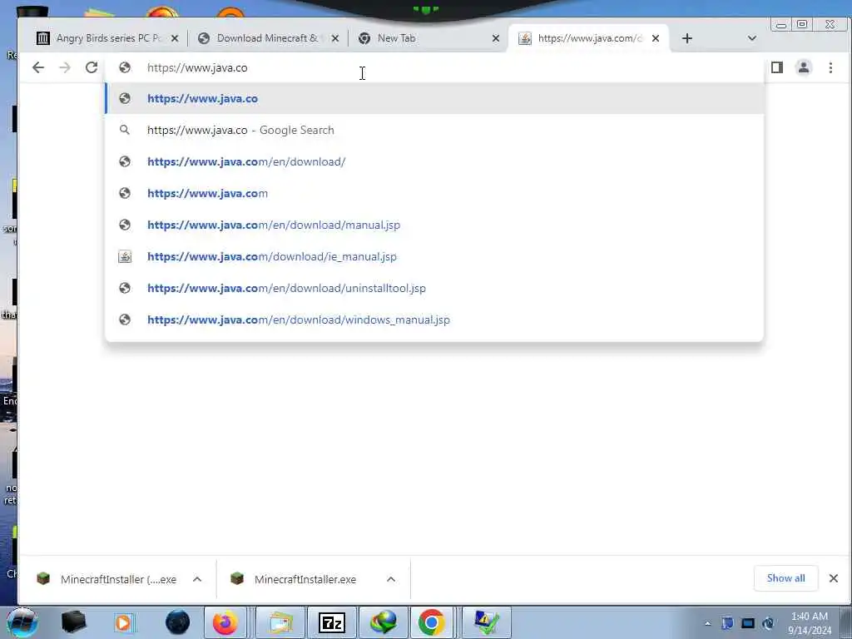
Task: Select the plain https://www.java.com suggestion
Action: coord(434,193)
